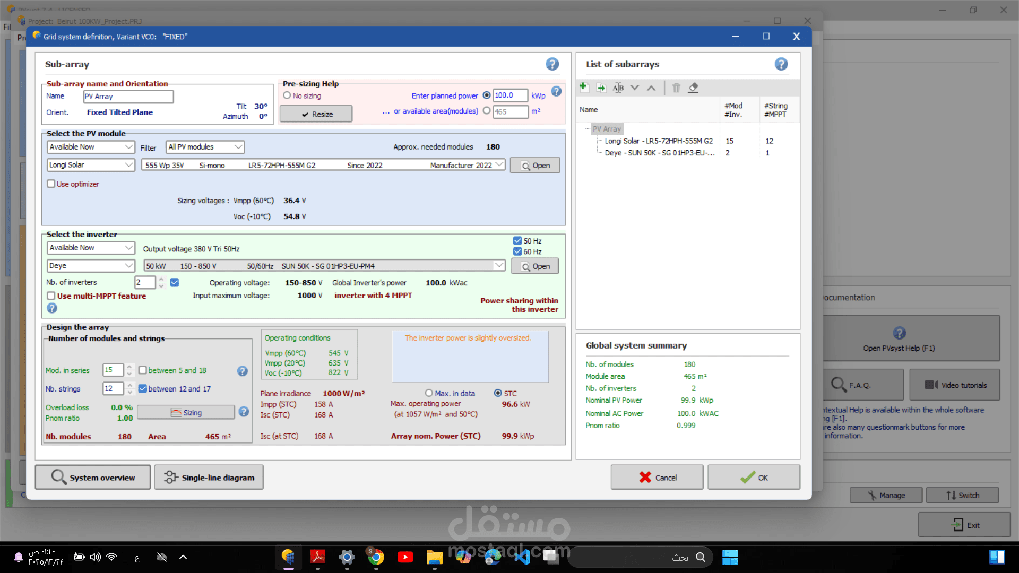Viewport: 1019px width, 573px height.
Task: Click the Mod. in series input field
Action: click(x=113, y=370)
